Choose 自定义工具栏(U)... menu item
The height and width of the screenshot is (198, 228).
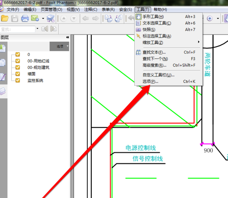tap(168, 75)
